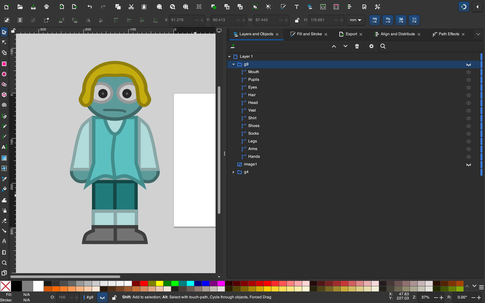Choose the Text tool in the left toolbox

tap(4, 147)
